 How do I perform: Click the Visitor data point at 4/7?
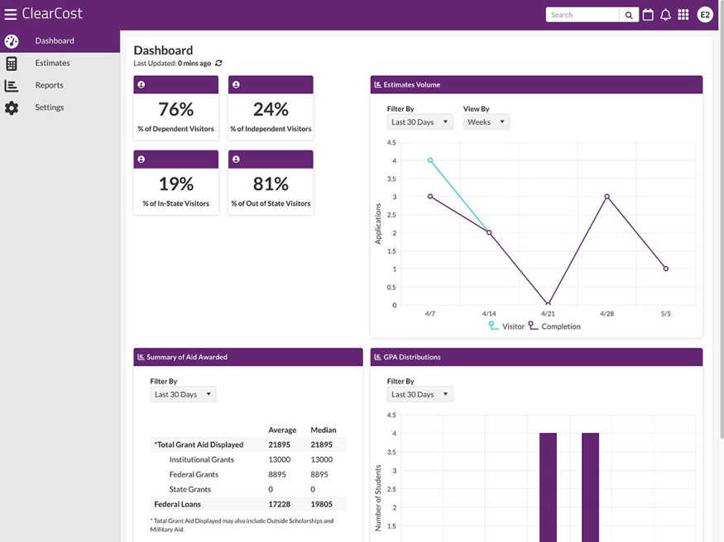(430, 160)
